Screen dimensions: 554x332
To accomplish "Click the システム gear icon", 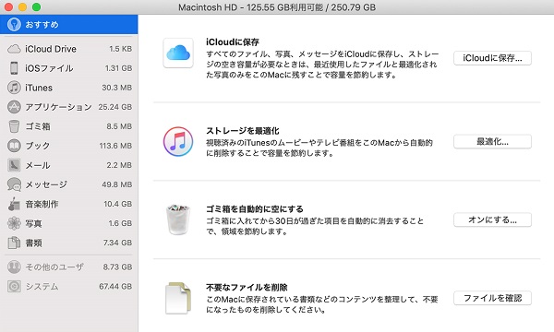I will coord(14,287).
